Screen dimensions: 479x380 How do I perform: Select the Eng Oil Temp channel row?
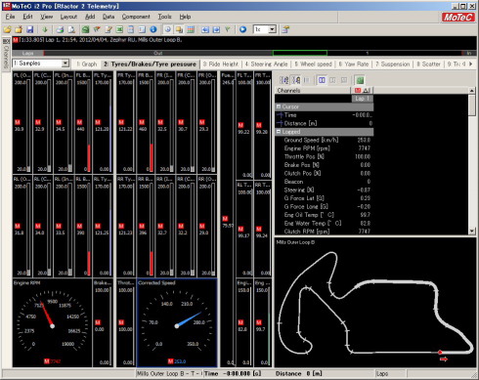(325, 215)
